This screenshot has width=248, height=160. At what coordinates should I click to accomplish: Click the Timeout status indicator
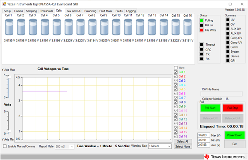pos(201,45)
